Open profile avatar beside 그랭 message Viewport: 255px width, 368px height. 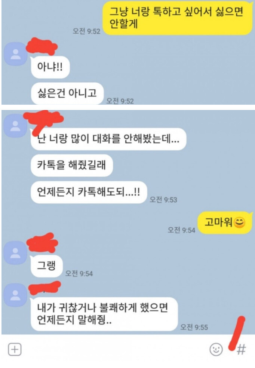coord(15,253)
